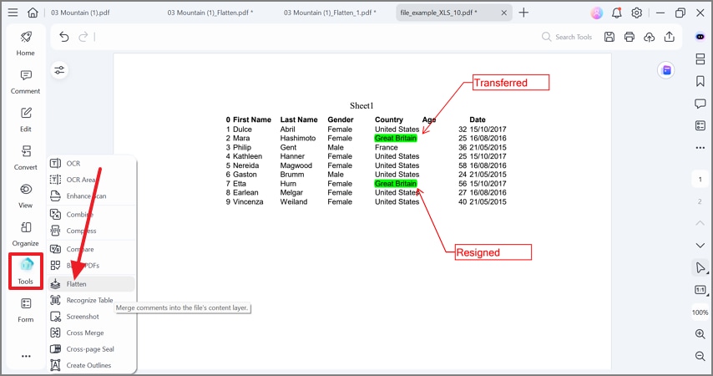Open the Convert tools
This screenshot has height=376, width=713.
[25, 158]
